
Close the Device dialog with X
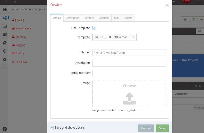tap(167, 5)
